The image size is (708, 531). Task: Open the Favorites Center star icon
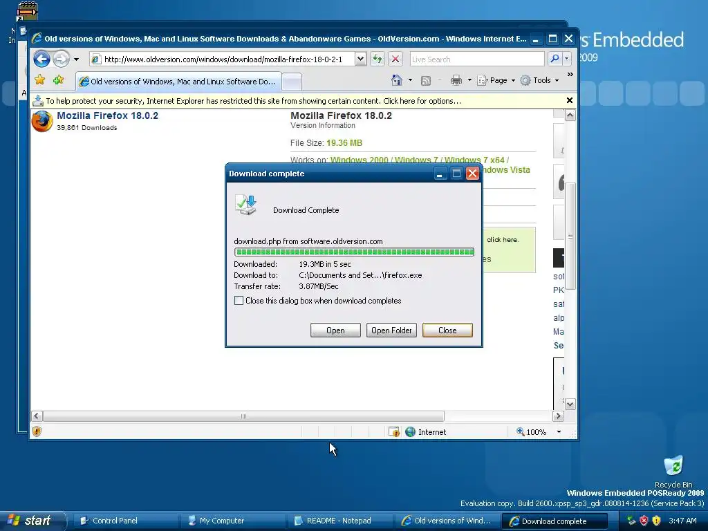click(x=39, y=80)
